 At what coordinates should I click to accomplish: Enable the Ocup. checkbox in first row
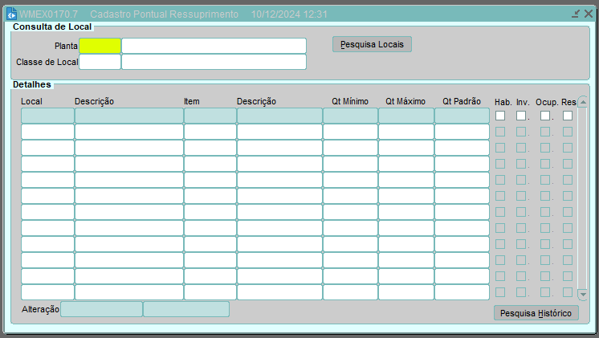tap(545, 116)
